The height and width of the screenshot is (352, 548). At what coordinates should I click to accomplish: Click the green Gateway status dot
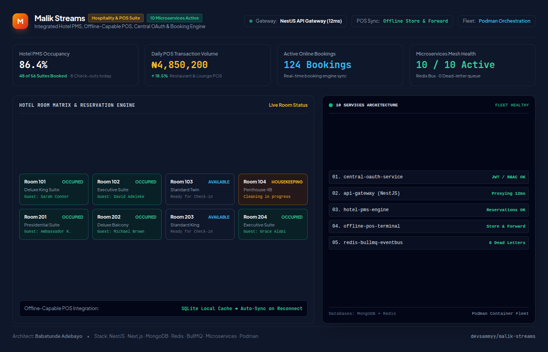(x=251, y=21)
